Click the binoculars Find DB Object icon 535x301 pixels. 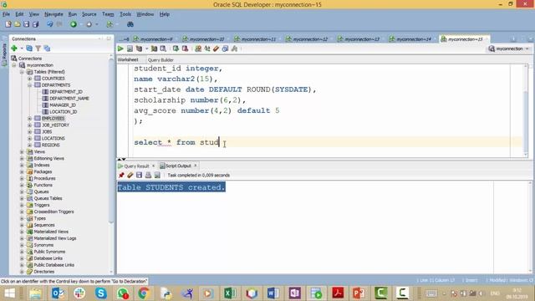click(130, 24)
